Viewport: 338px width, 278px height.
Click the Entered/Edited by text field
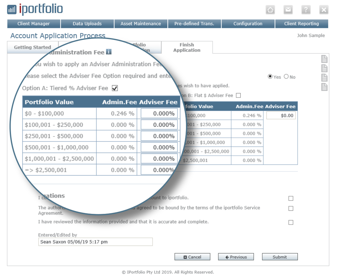(95, 242)
